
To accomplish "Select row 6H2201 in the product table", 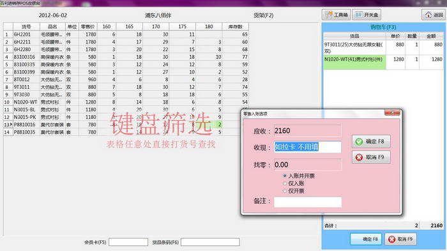I will pyautogui.click(x=126, y=34).
